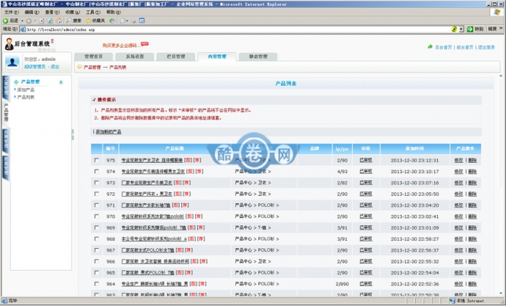506x306 pixels.
Task: Open the 查看 menu
Action: pyautogui.click(x=52, y=12)
